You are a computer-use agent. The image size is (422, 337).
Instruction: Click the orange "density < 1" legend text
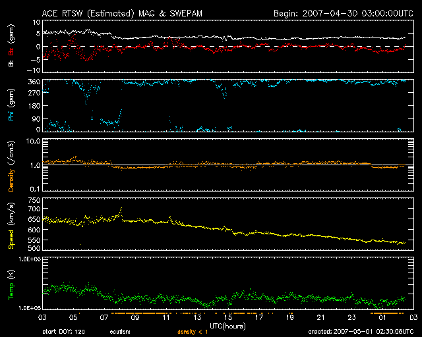click(193, 332)
